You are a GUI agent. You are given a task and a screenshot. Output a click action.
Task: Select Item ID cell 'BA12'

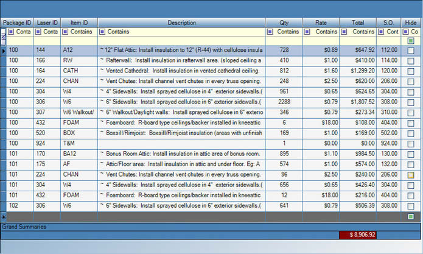pyautogui.click(x=79, y=154)
